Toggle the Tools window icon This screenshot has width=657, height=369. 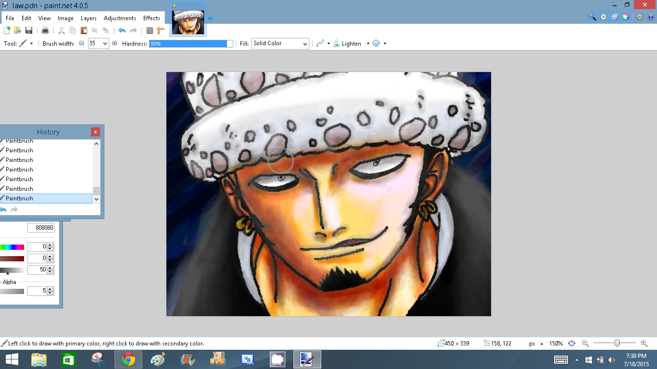593,17
